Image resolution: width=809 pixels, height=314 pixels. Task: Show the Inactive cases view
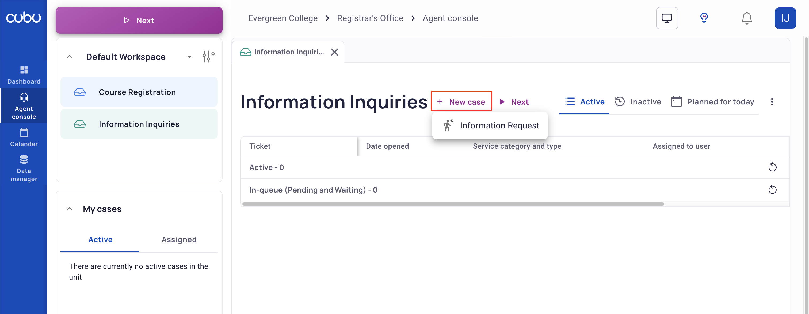[x=638, y=102]
